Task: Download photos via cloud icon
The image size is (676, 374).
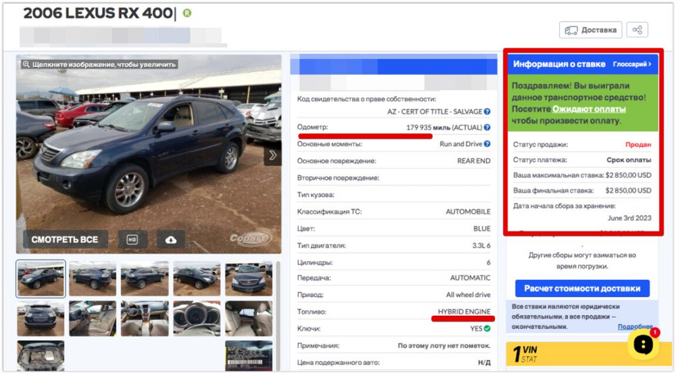Action: coord(171,239)
